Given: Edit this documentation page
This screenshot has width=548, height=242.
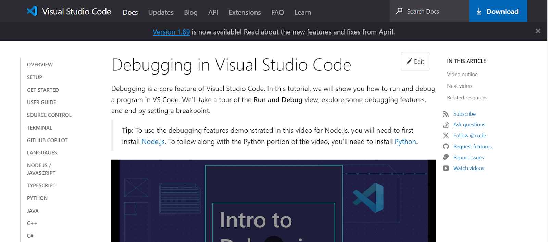Looking at the screenshot, I should 415,62.
